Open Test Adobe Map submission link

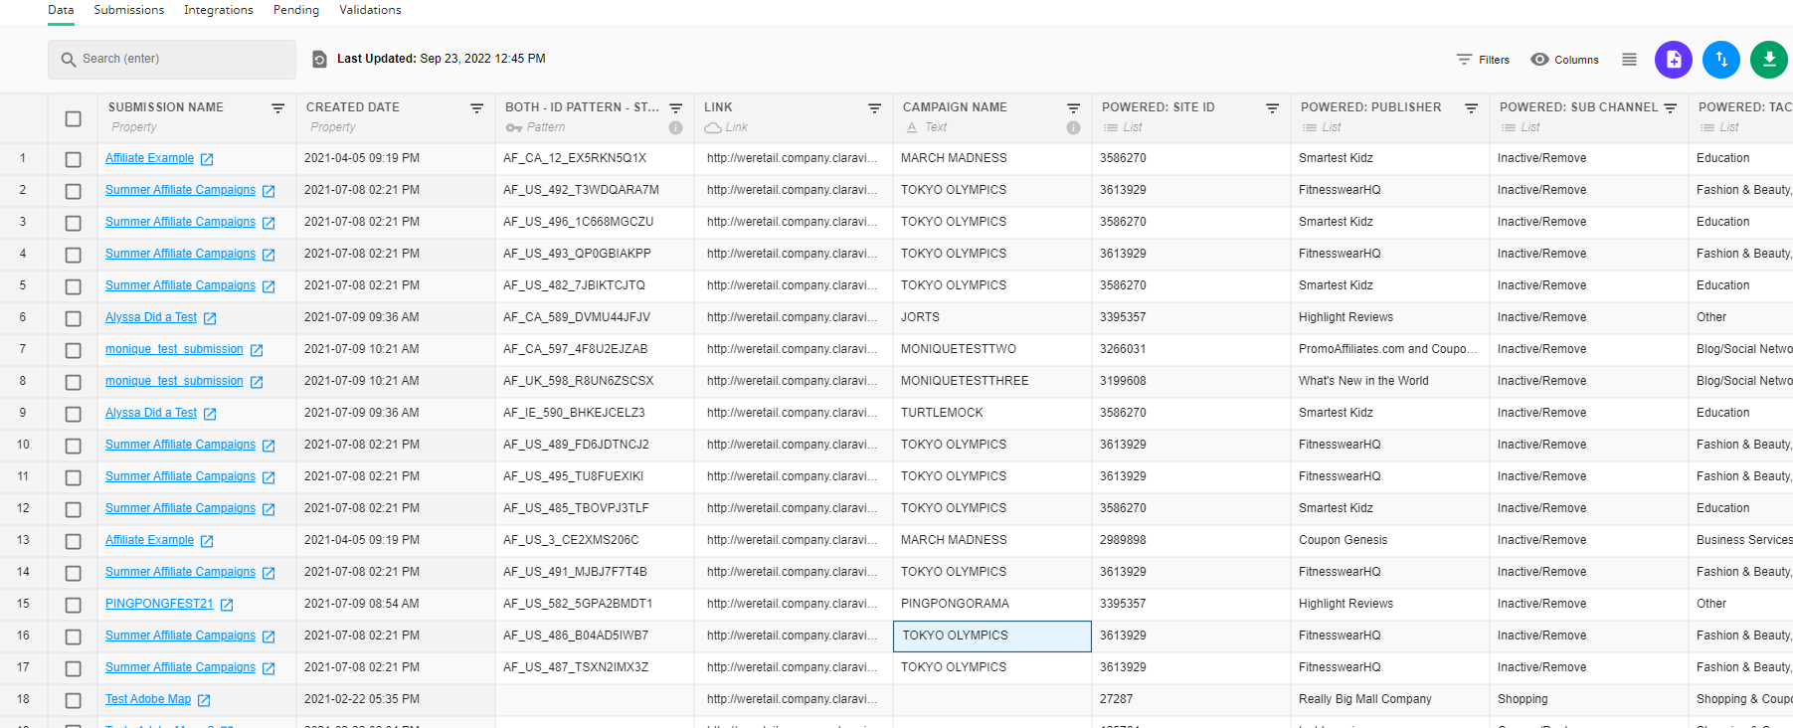(x=148, y=699)
